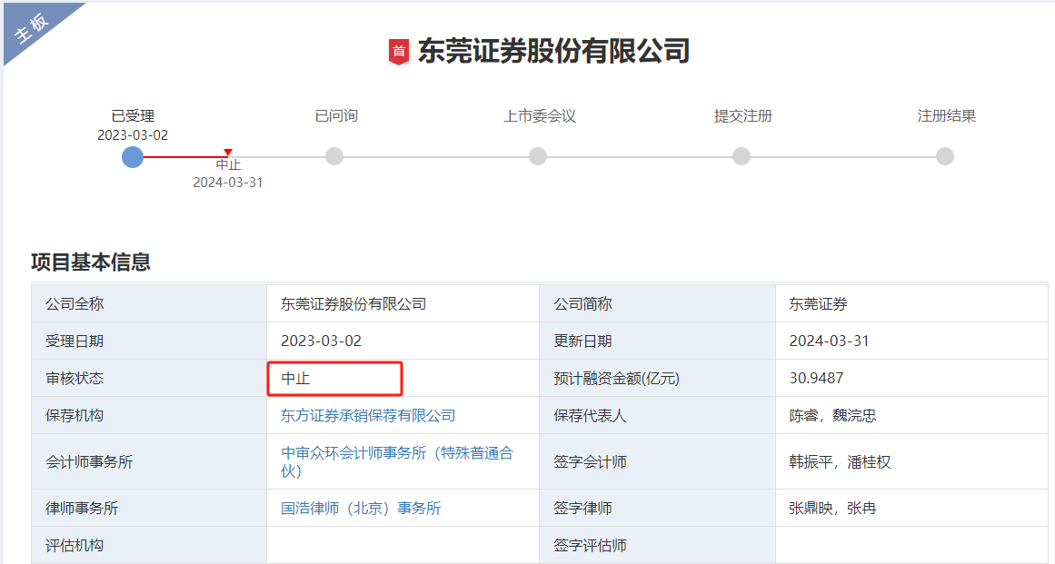Viewport: 1055px width, 564px height.
Task: Click the 张鼎映，张冉 lawyers value
Action: pyautogui.click(x=833, y=509)
